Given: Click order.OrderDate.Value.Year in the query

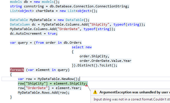Looking at the screenshot, I should [105, 61].
